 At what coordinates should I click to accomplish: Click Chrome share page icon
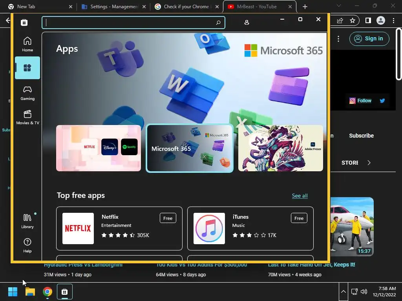(x=340, y=20)
